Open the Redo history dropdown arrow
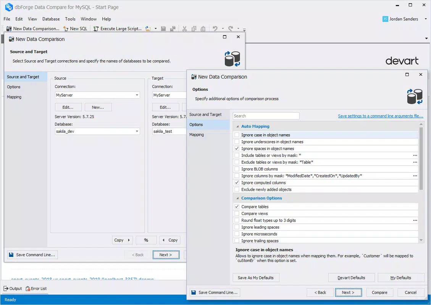The image size is (431, 305). click(238, 29)
